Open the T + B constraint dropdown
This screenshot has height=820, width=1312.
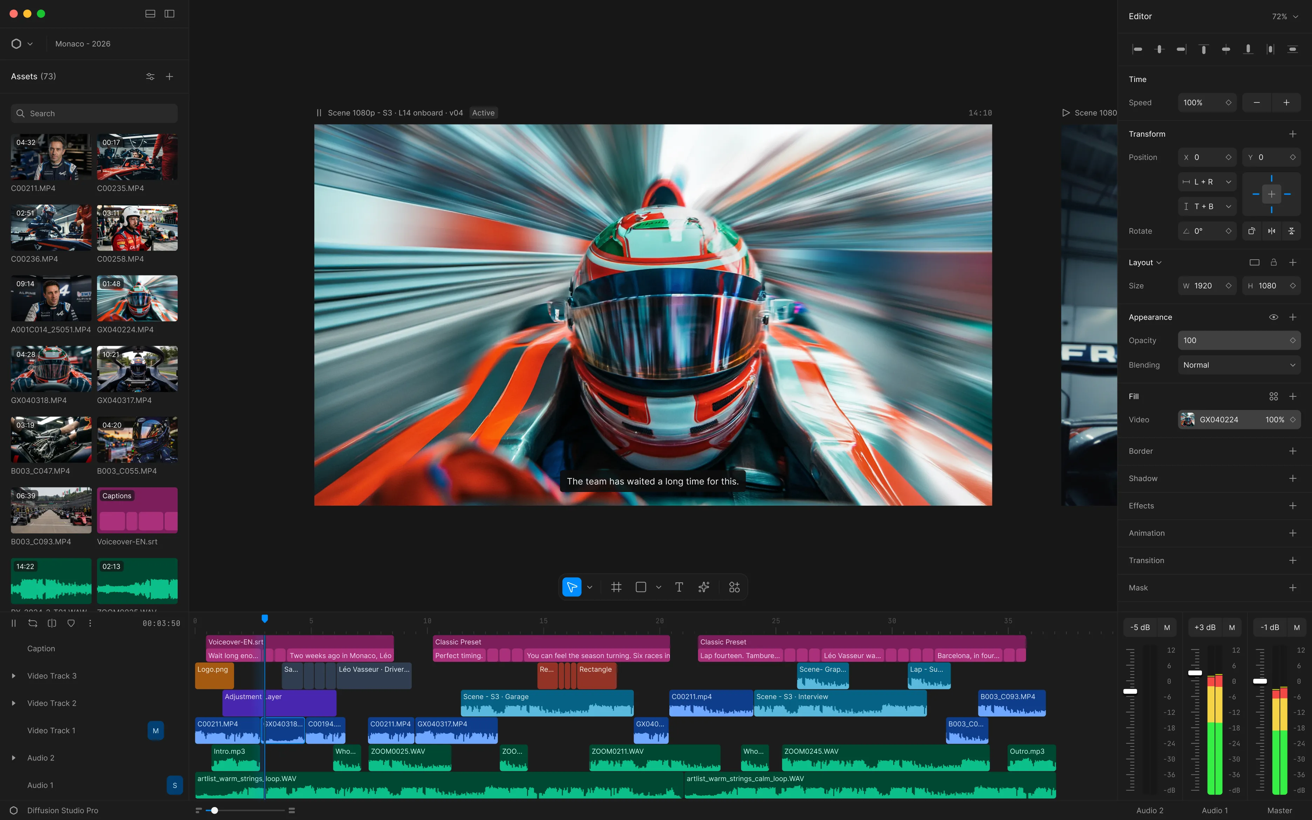(1207, 207)
